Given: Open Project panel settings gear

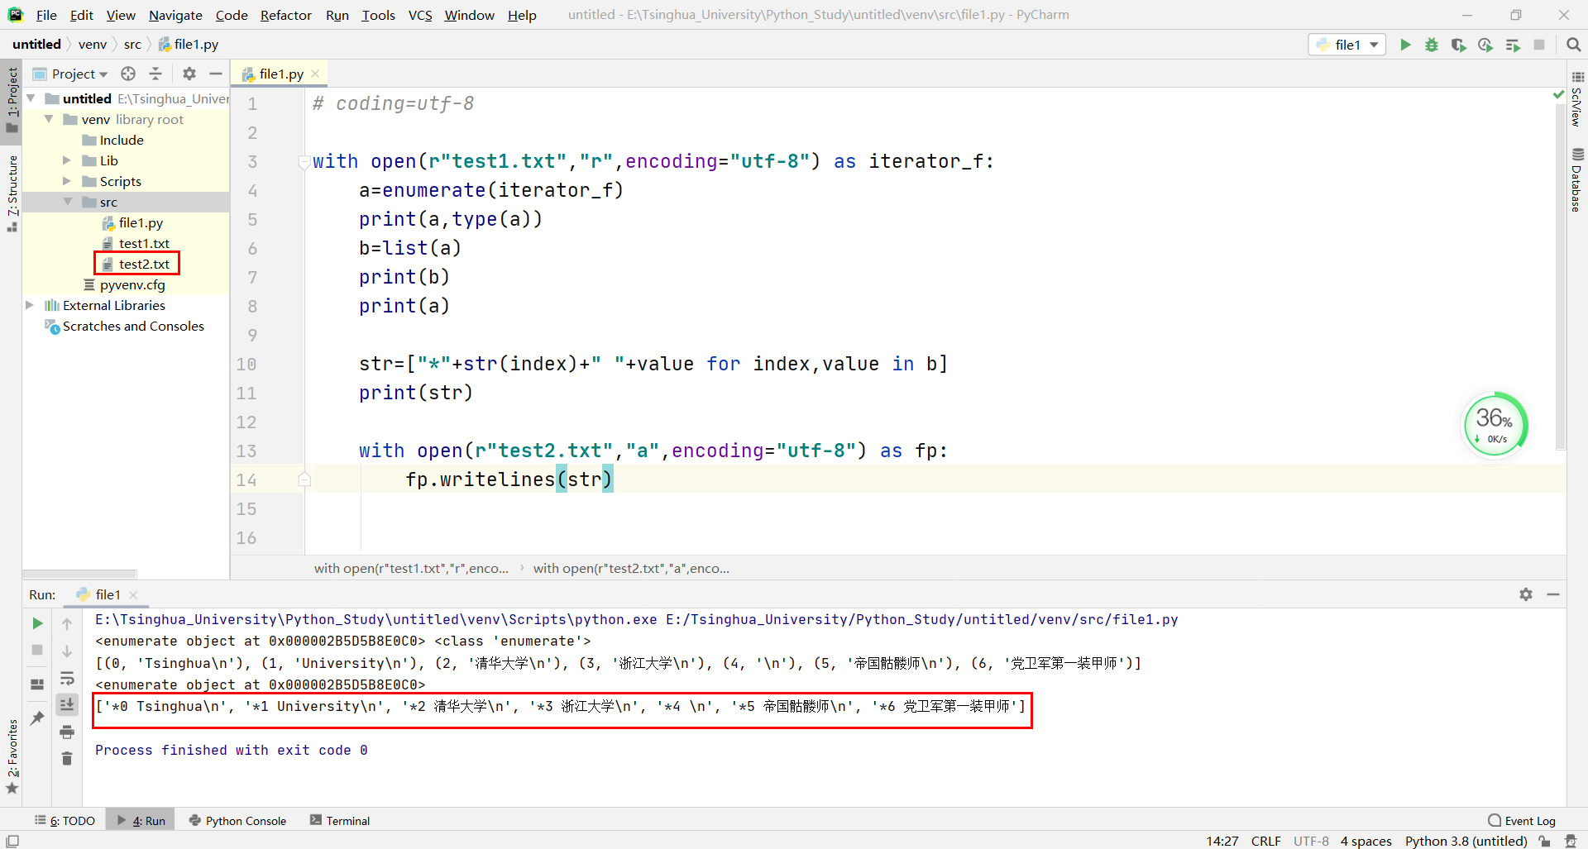Looking at the screenshot, I should 189,74.
